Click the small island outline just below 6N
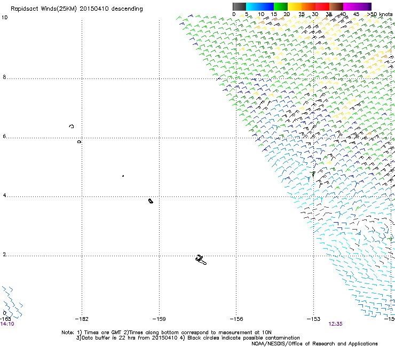 [79, 142]
